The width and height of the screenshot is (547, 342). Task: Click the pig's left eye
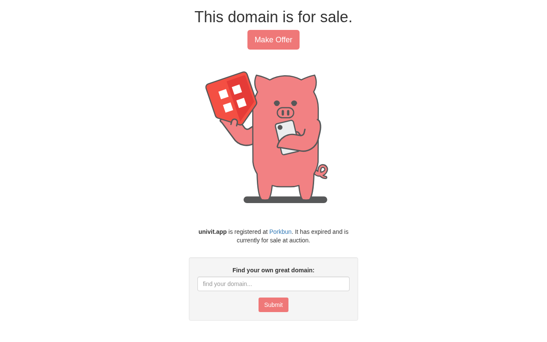tap(277, 103)
